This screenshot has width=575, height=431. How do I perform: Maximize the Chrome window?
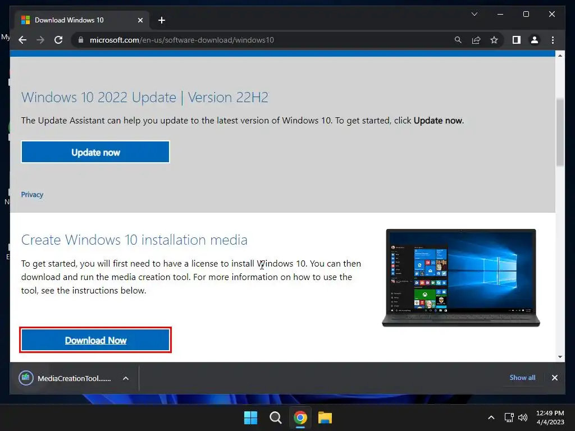pyautogui.click(x=526, y=14)
